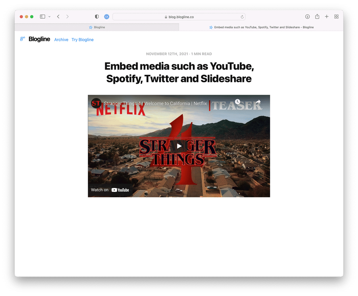Click the video Share arrow icon
Screen dimensions: 358x296
click(x=258, y=102)
